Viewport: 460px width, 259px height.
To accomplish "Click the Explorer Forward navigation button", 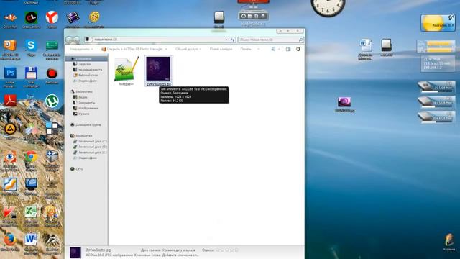I will (77, 40).
